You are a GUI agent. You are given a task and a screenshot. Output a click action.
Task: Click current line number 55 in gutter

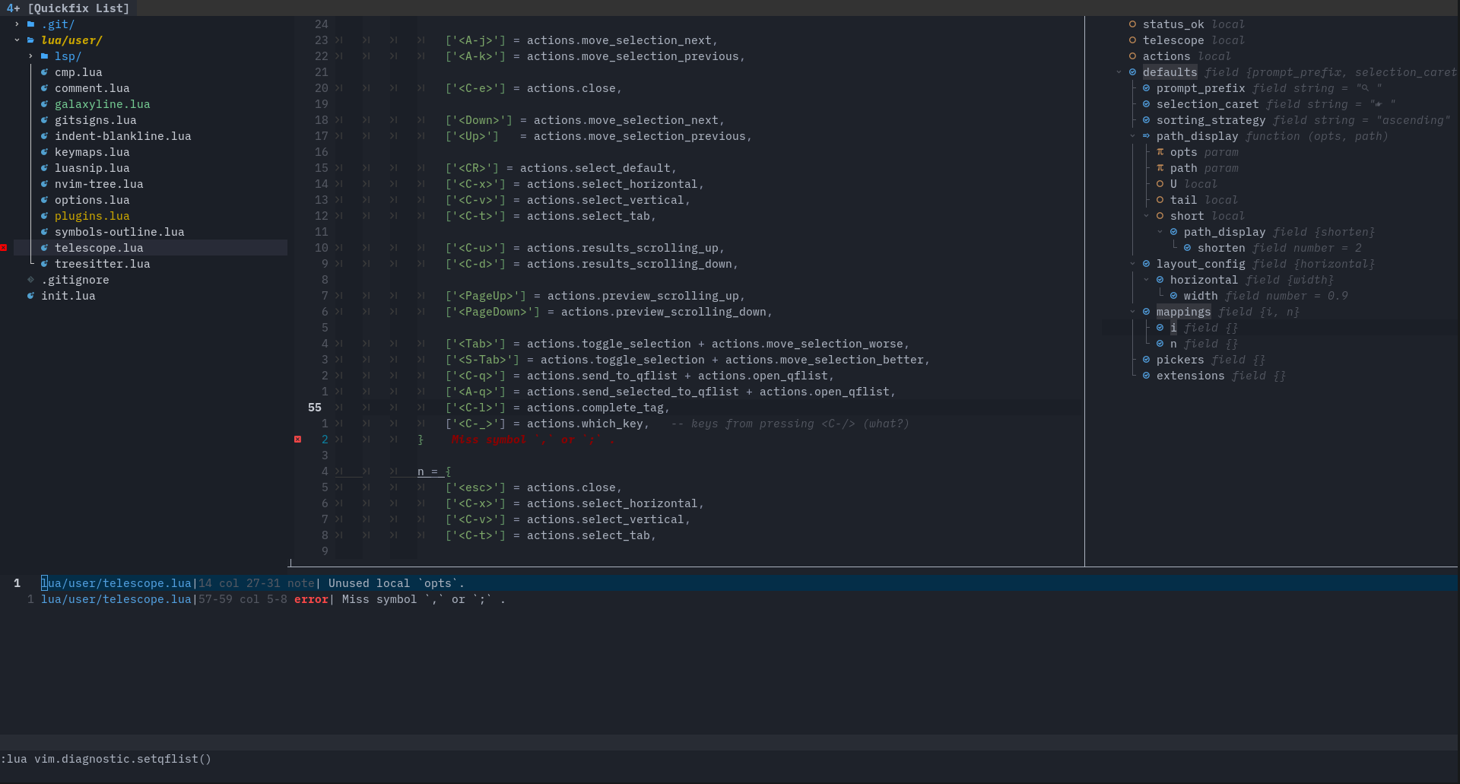tap(315, 408)
